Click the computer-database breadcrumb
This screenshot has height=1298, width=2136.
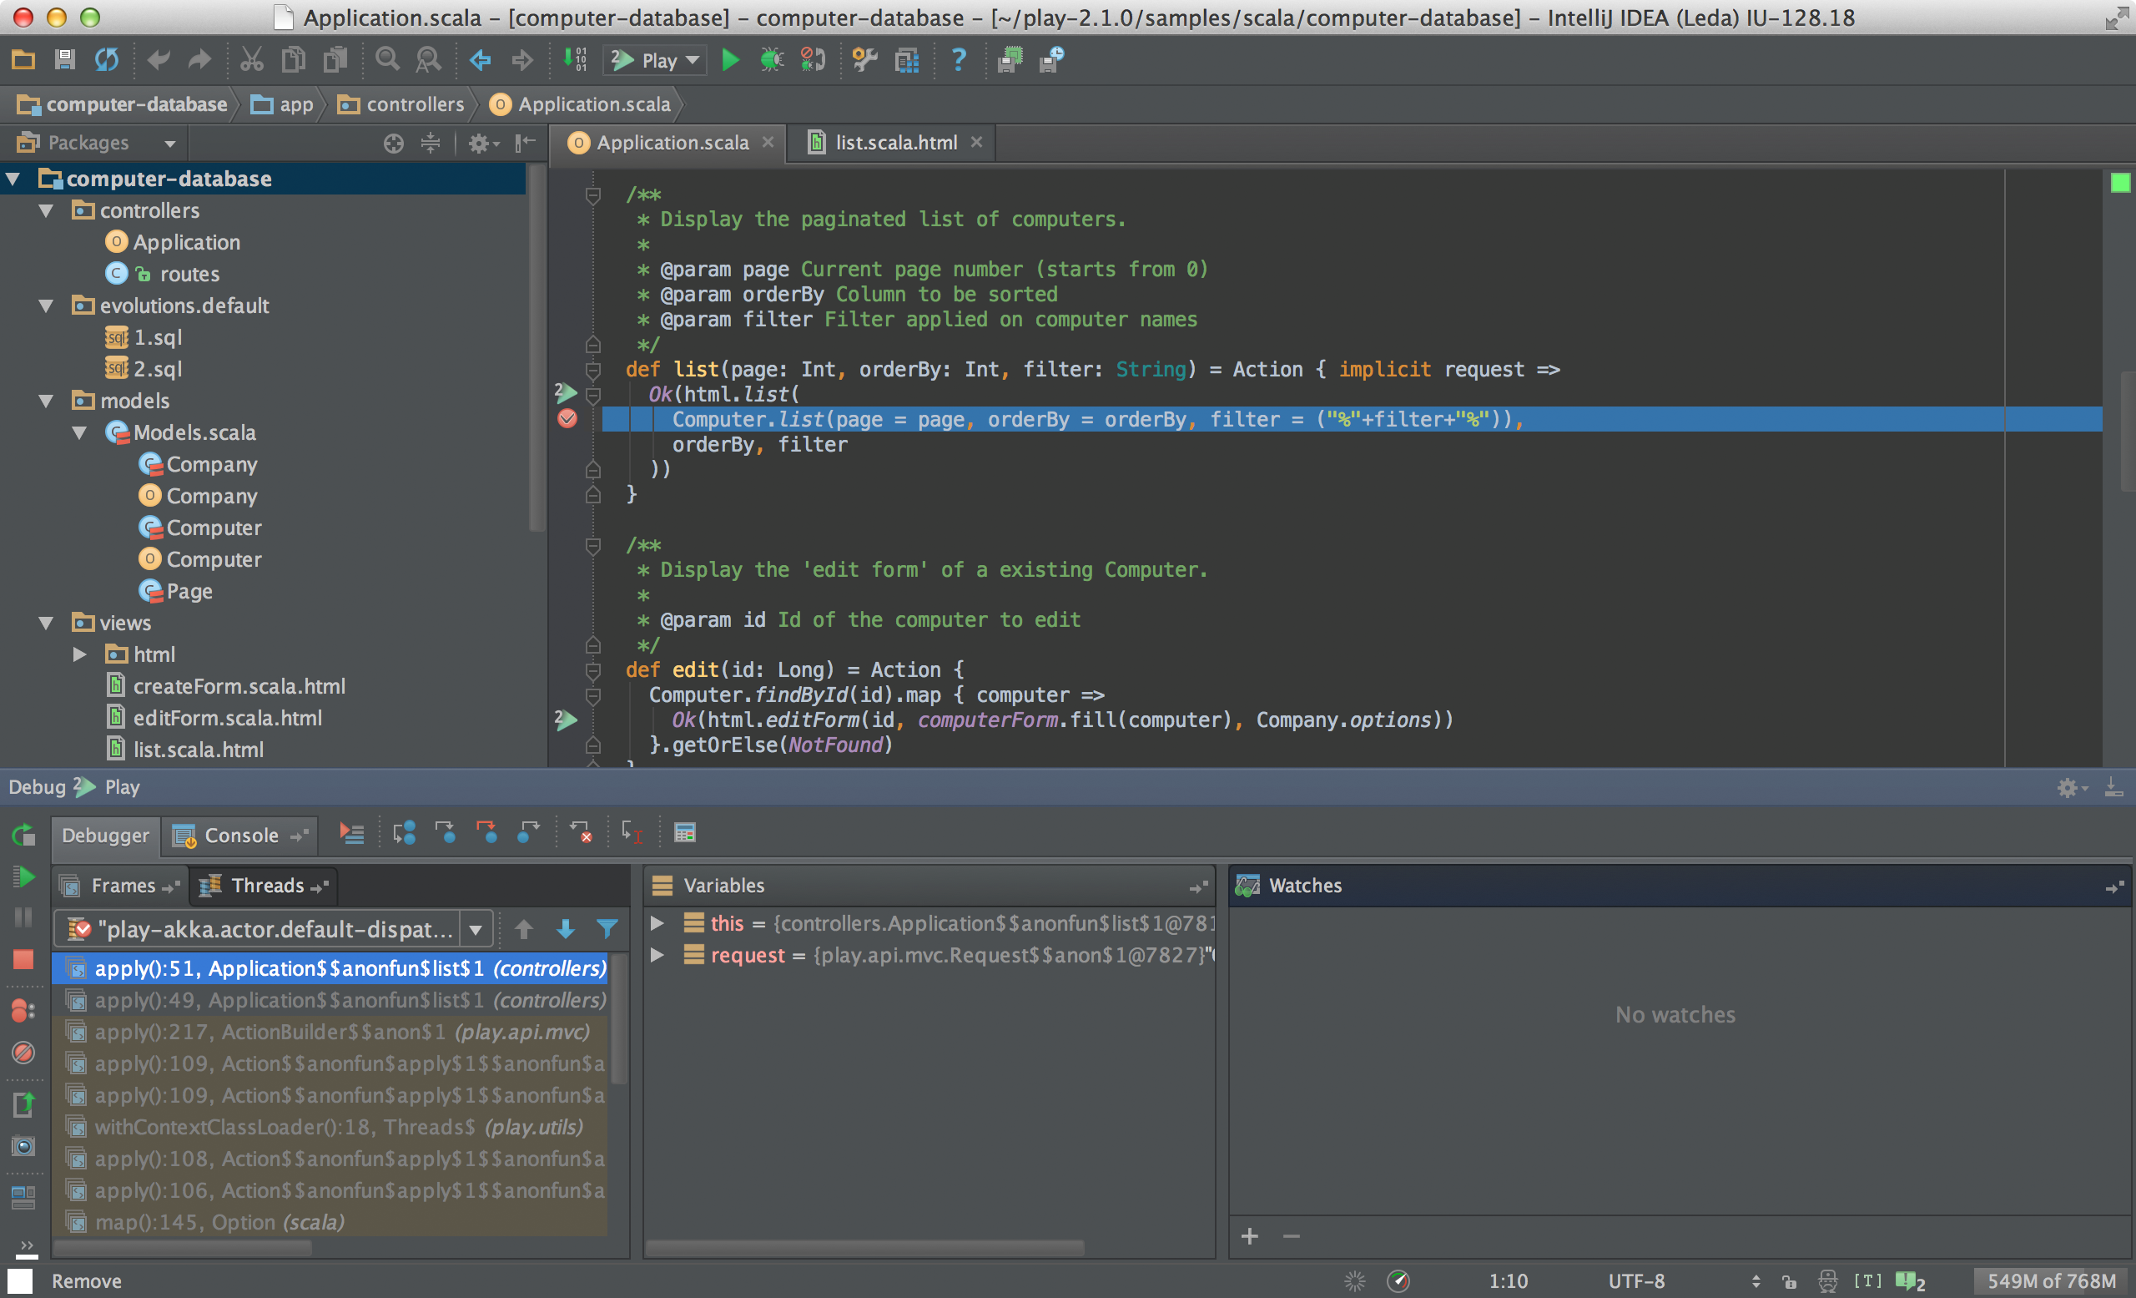(x=122, y=104)
